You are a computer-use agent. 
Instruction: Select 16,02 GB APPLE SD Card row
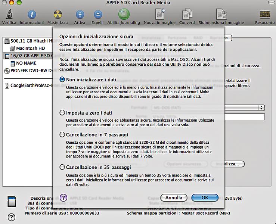(x=28, y=56)
